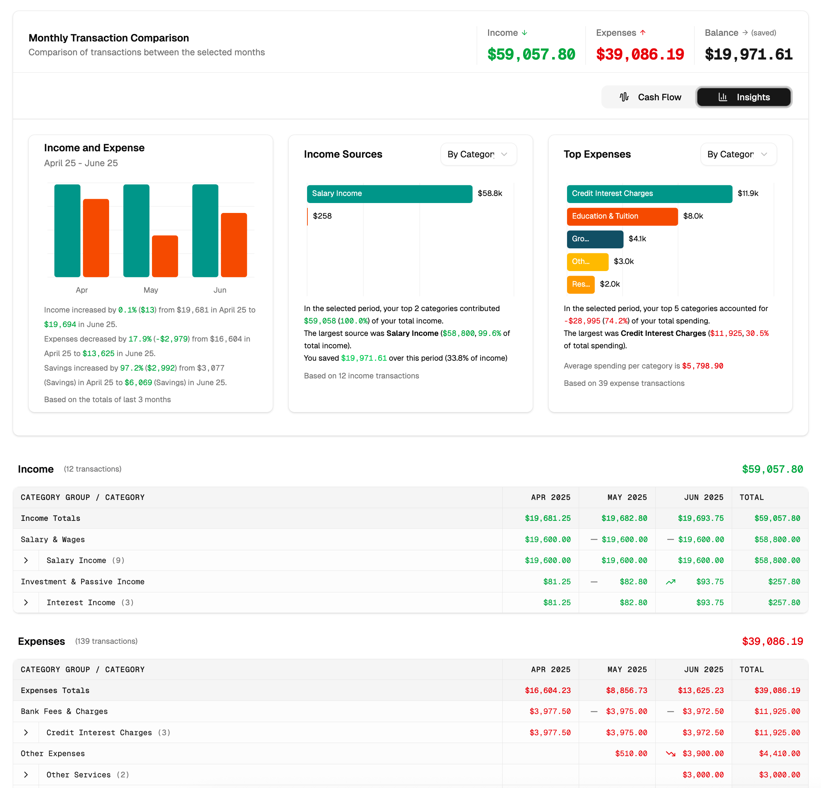Click the orange Education & Tuition bar
Viewport: 821px width, 788px height.
point(622,216)
